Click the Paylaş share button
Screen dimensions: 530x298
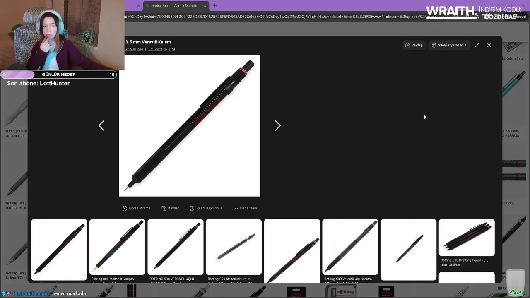coord(414,45)
